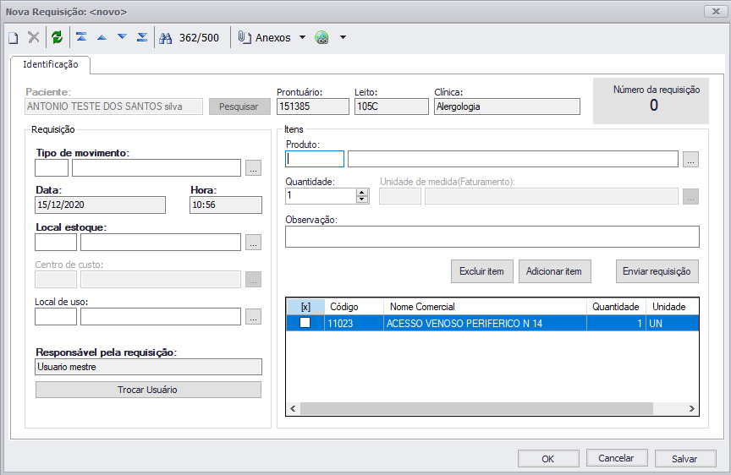Click Local de uso description field
The width and height of the screenshot is (731, 475).
pyautogui.click(x=161, y=317)
